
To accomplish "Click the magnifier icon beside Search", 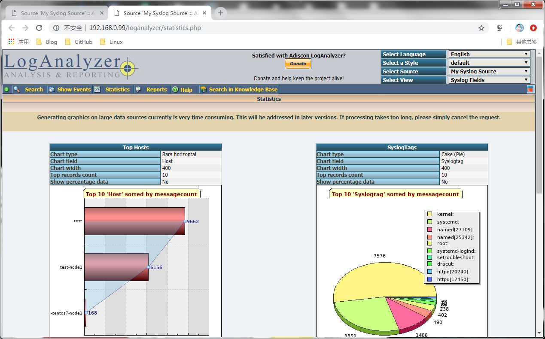I will pyautogui.click(x=17, y=89).
